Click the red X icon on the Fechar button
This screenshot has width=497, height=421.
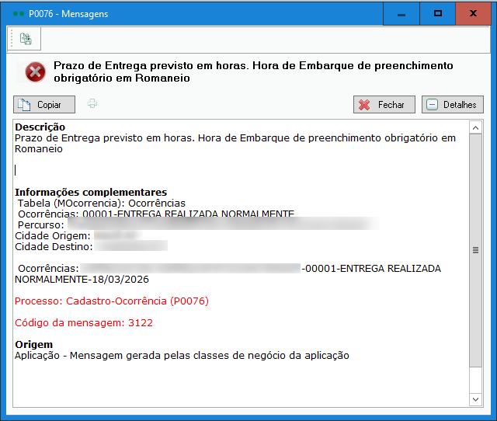pos(363,105)
